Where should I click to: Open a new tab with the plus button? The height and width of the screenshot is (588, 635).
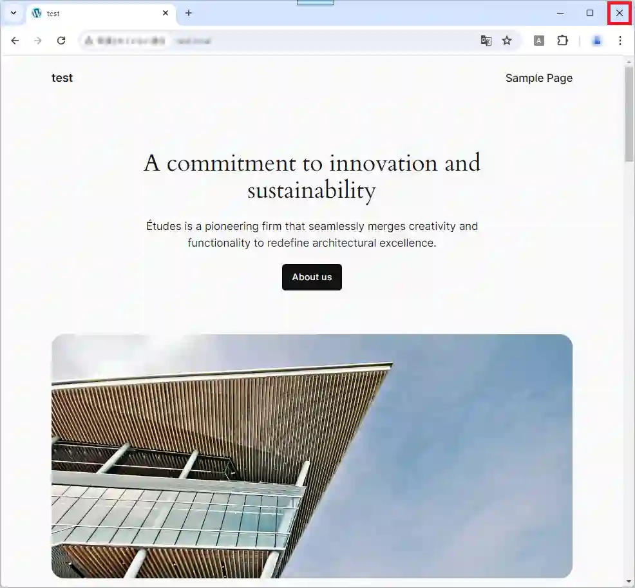188,13
